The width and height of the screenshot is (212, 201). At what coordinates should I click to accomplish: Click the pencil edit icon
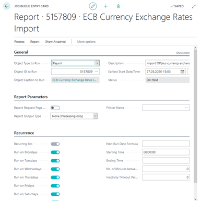pyautogui.click(x=93, y=6)
